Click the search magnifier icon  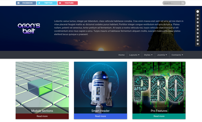[x=183, y=3]
